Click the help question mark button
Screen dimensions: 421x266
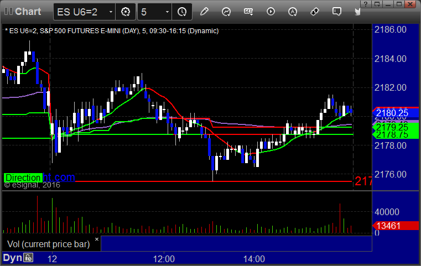click(366, 4)
